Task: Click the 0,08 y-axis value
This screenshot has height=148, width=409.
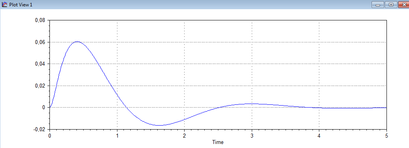Action: [x=40, y=20]
